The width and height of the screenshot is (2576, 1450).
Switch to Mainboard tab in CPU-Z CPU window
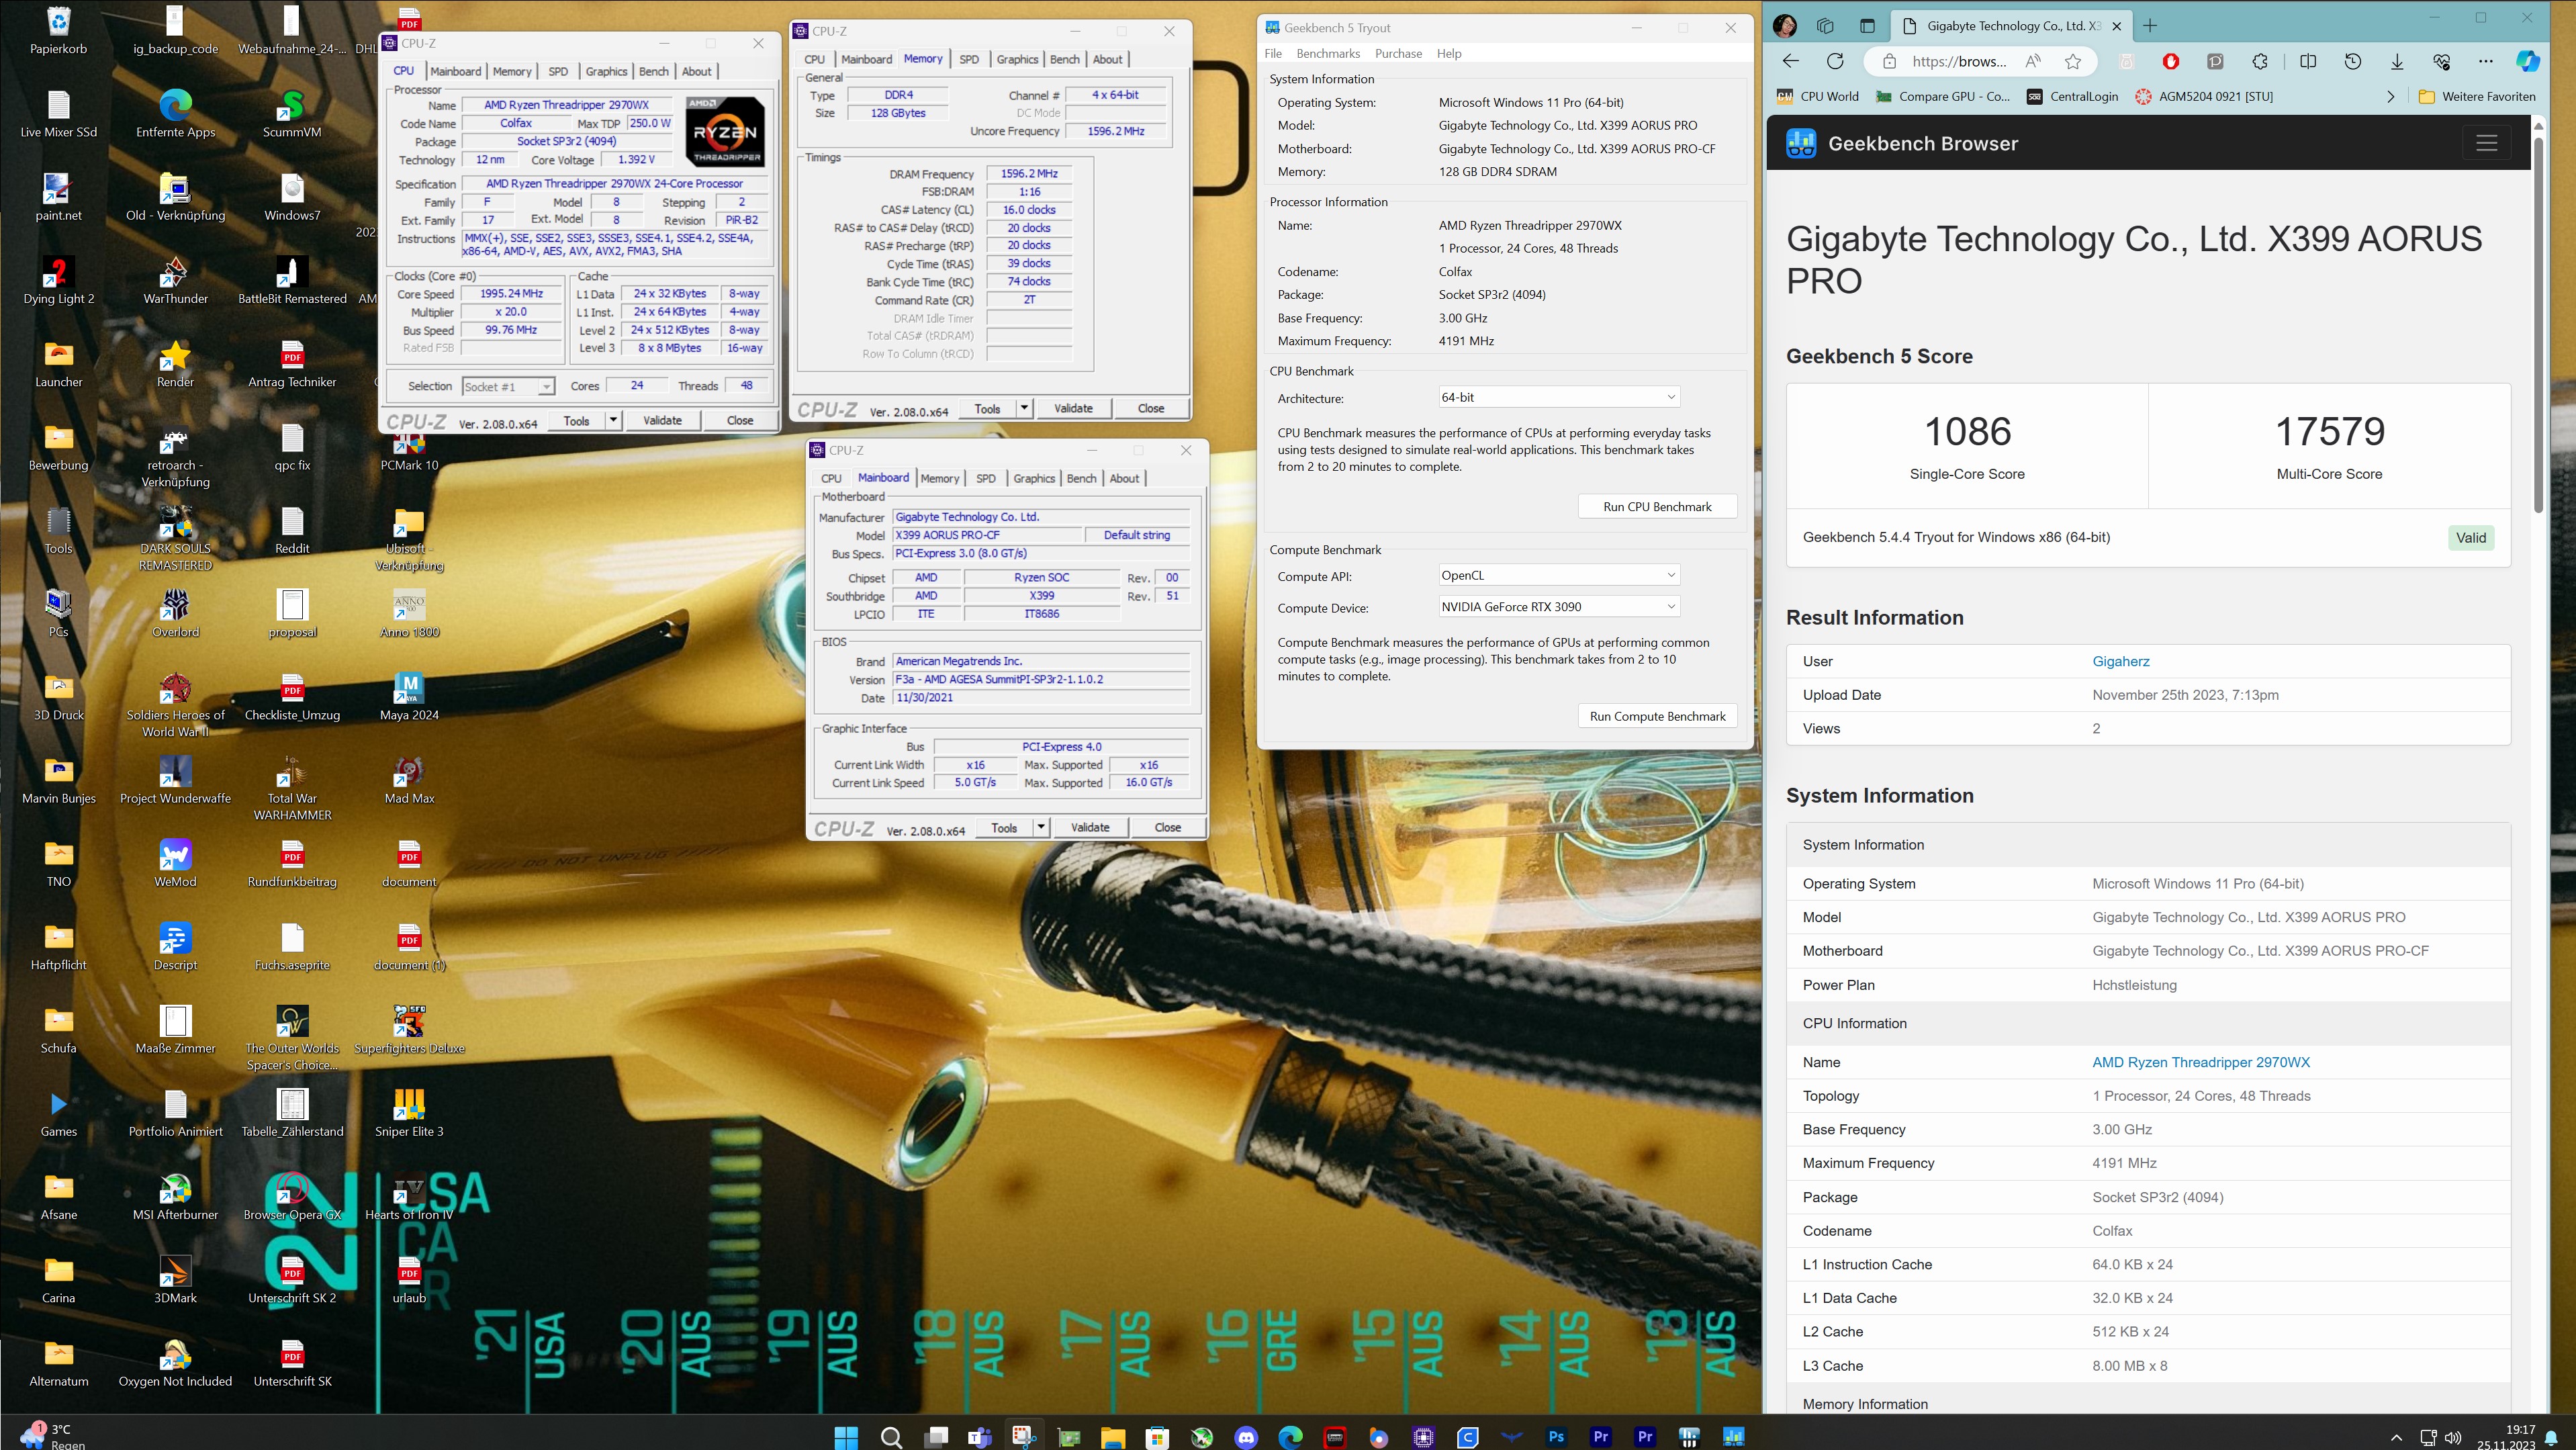(455, 71)
